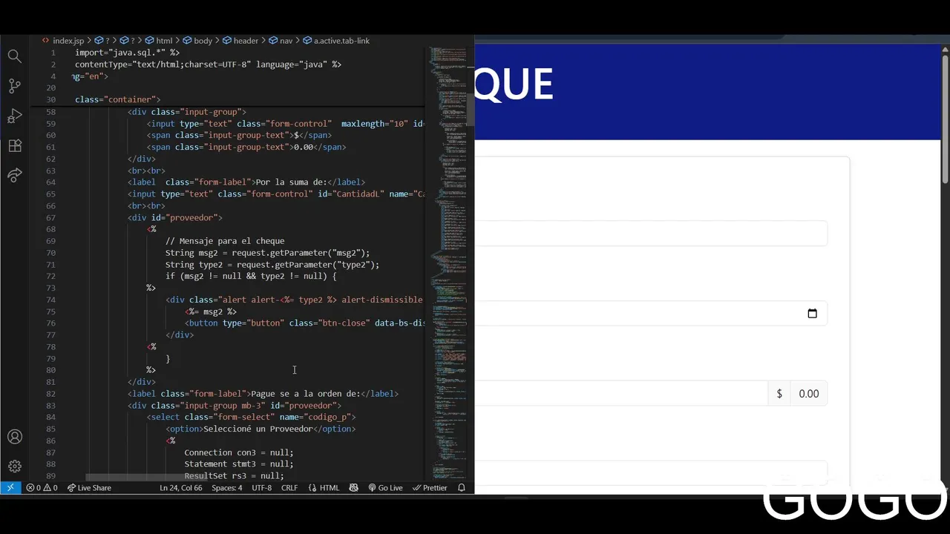Image resolution: width=950 pixels, height=534 pixels.
Task: Click the Copilot status icon
Action: click(353, 488)
